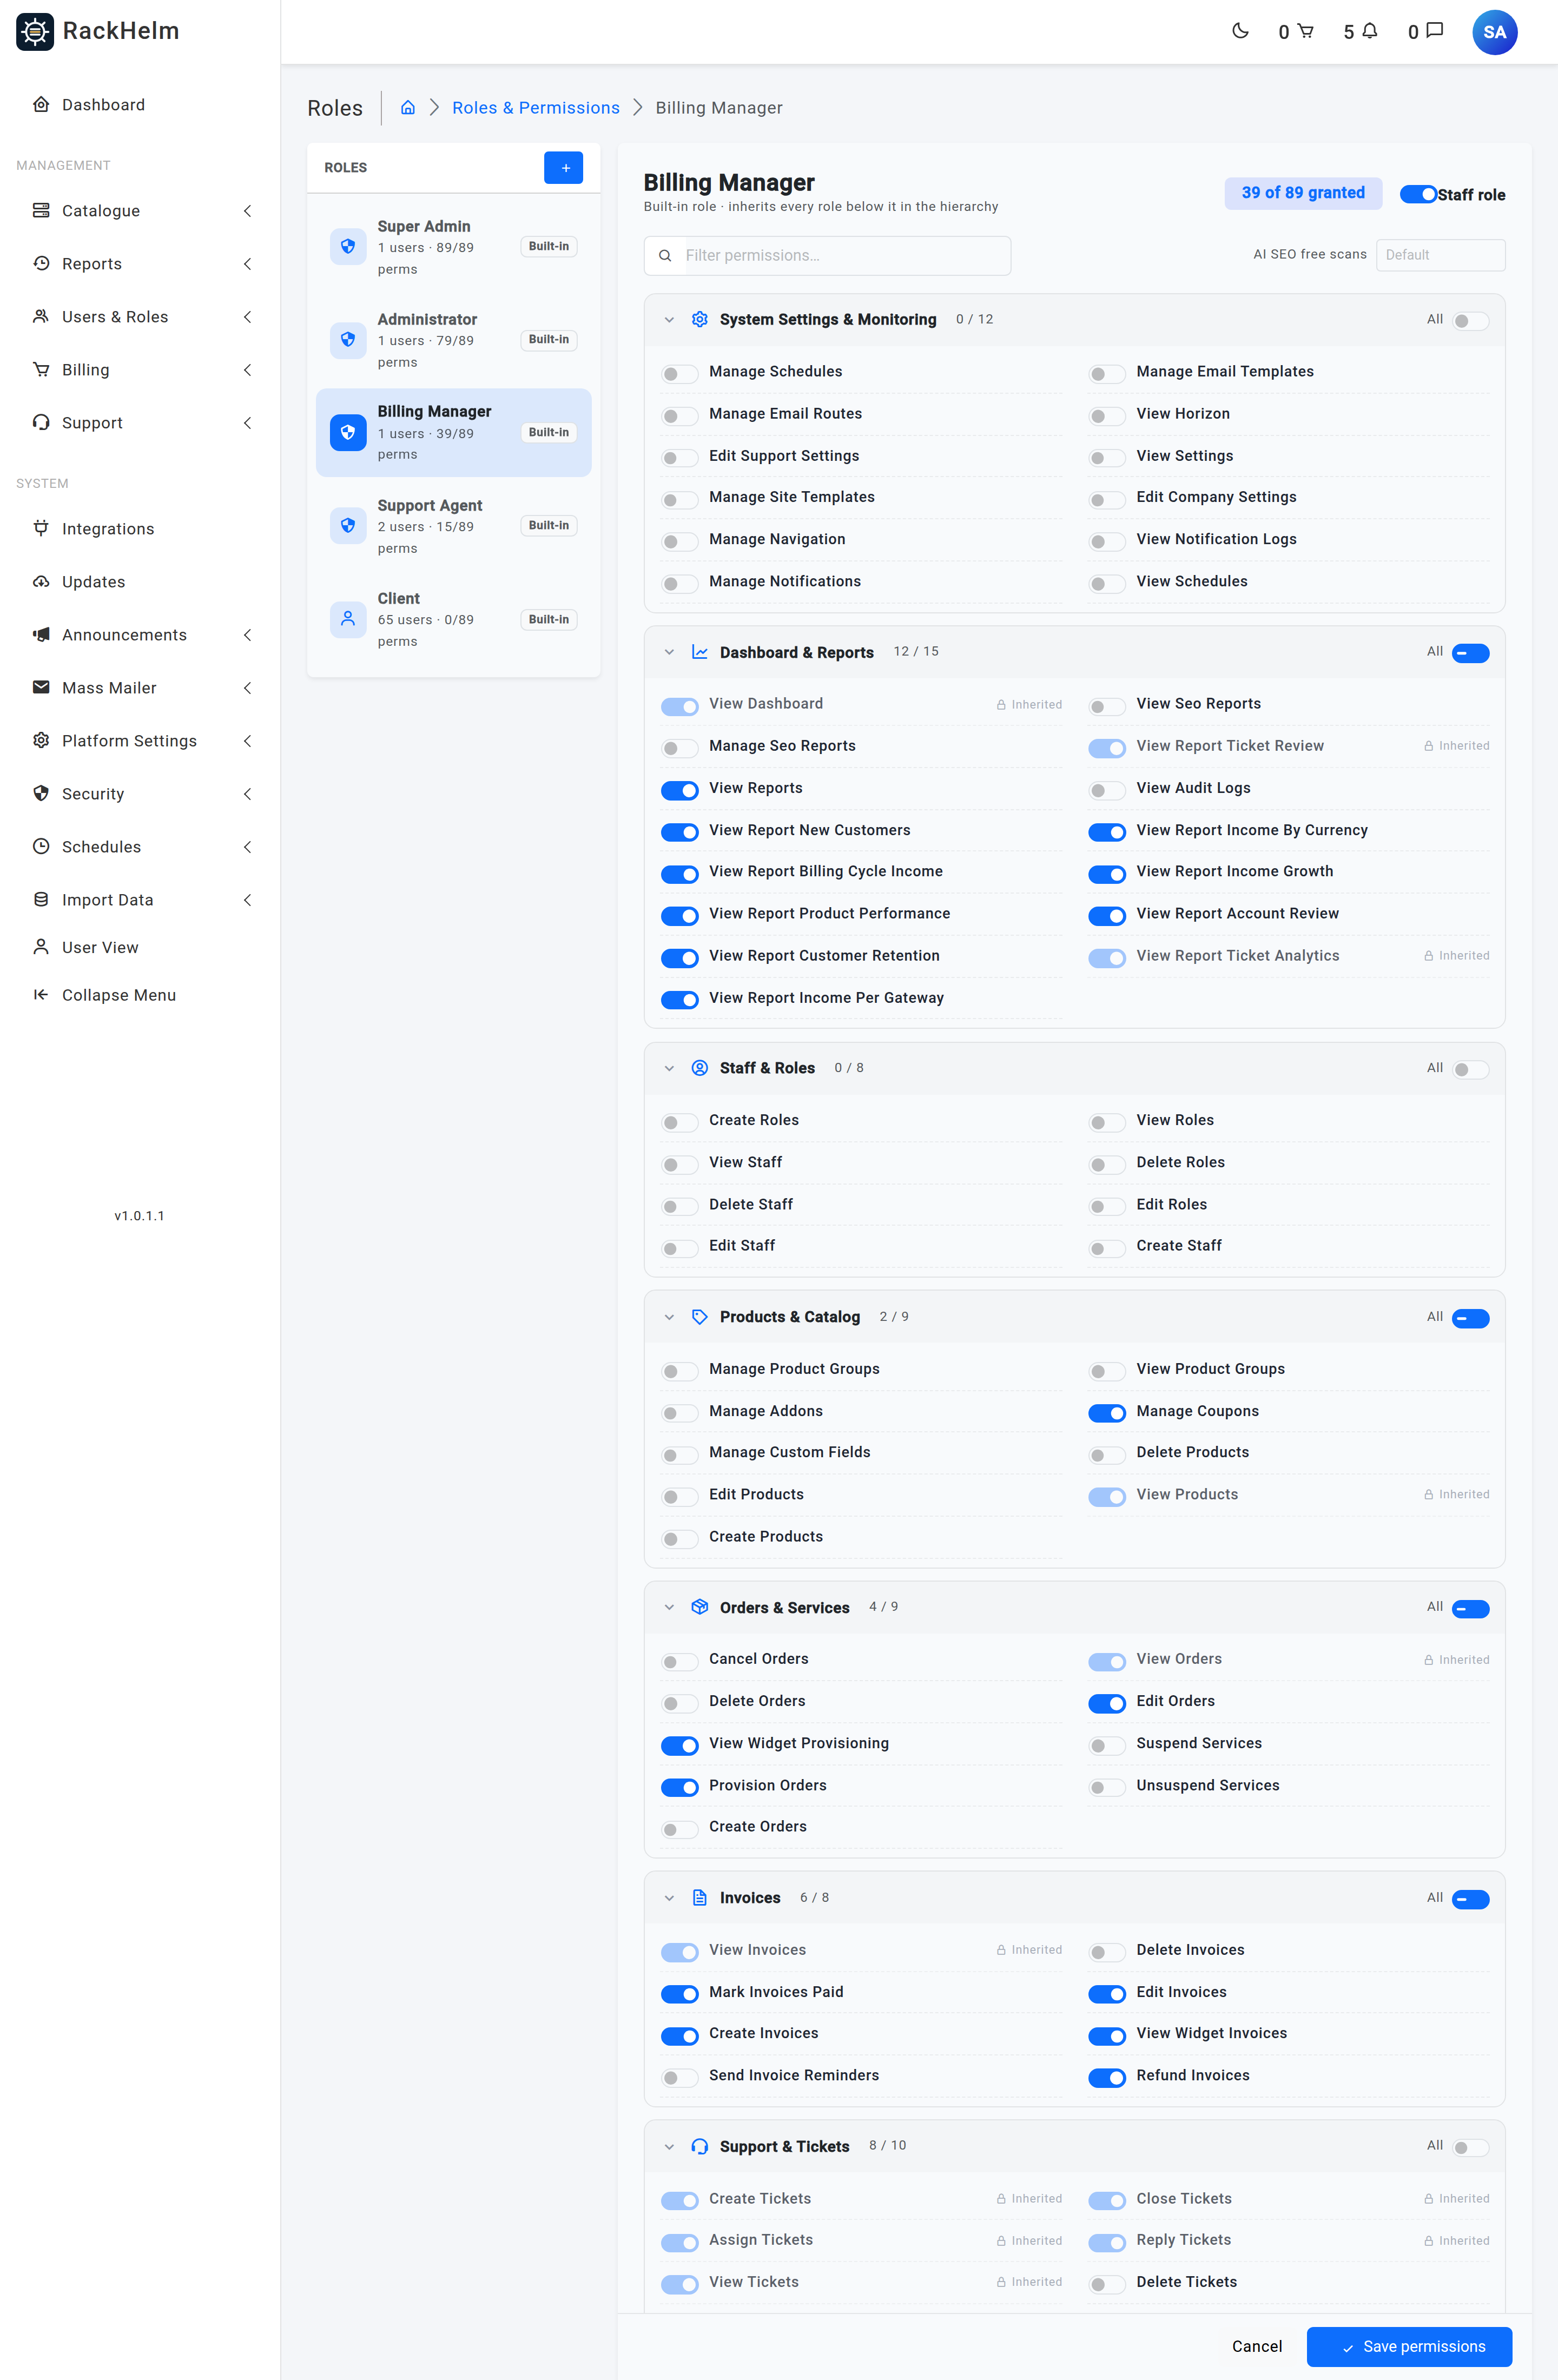Screen dimensions: 1558x2380
Task: Enable the Manage Schedules permission
Action: tap(679, 373)
